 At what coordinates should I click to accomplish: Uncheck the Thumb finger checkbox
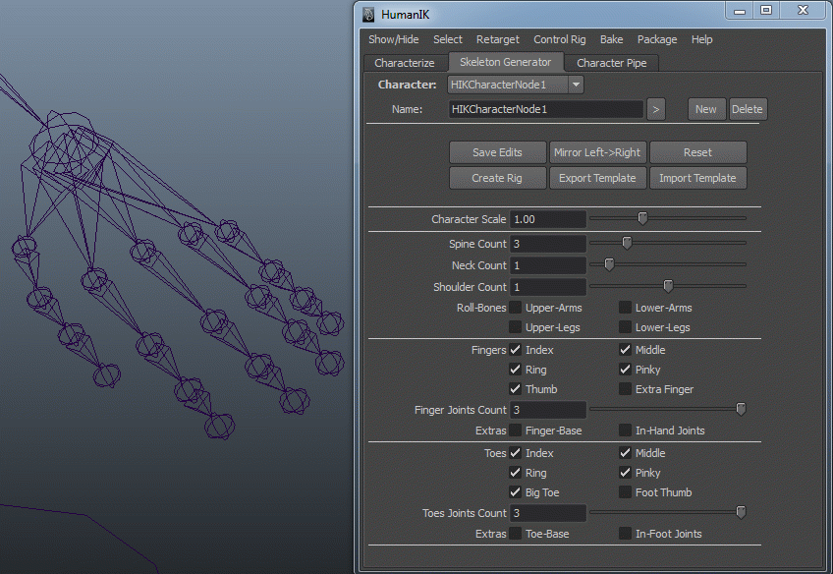[515, 389]
